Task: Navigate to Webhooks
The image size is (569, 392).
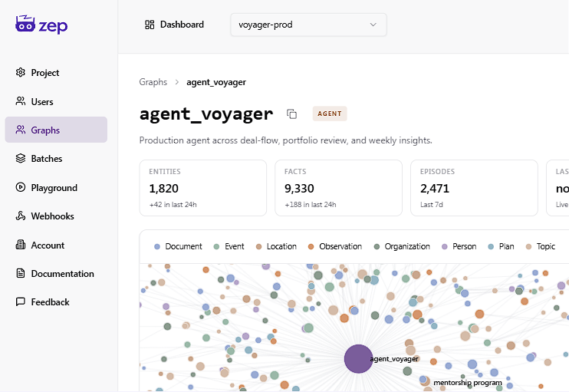Action: pos(56,216)
